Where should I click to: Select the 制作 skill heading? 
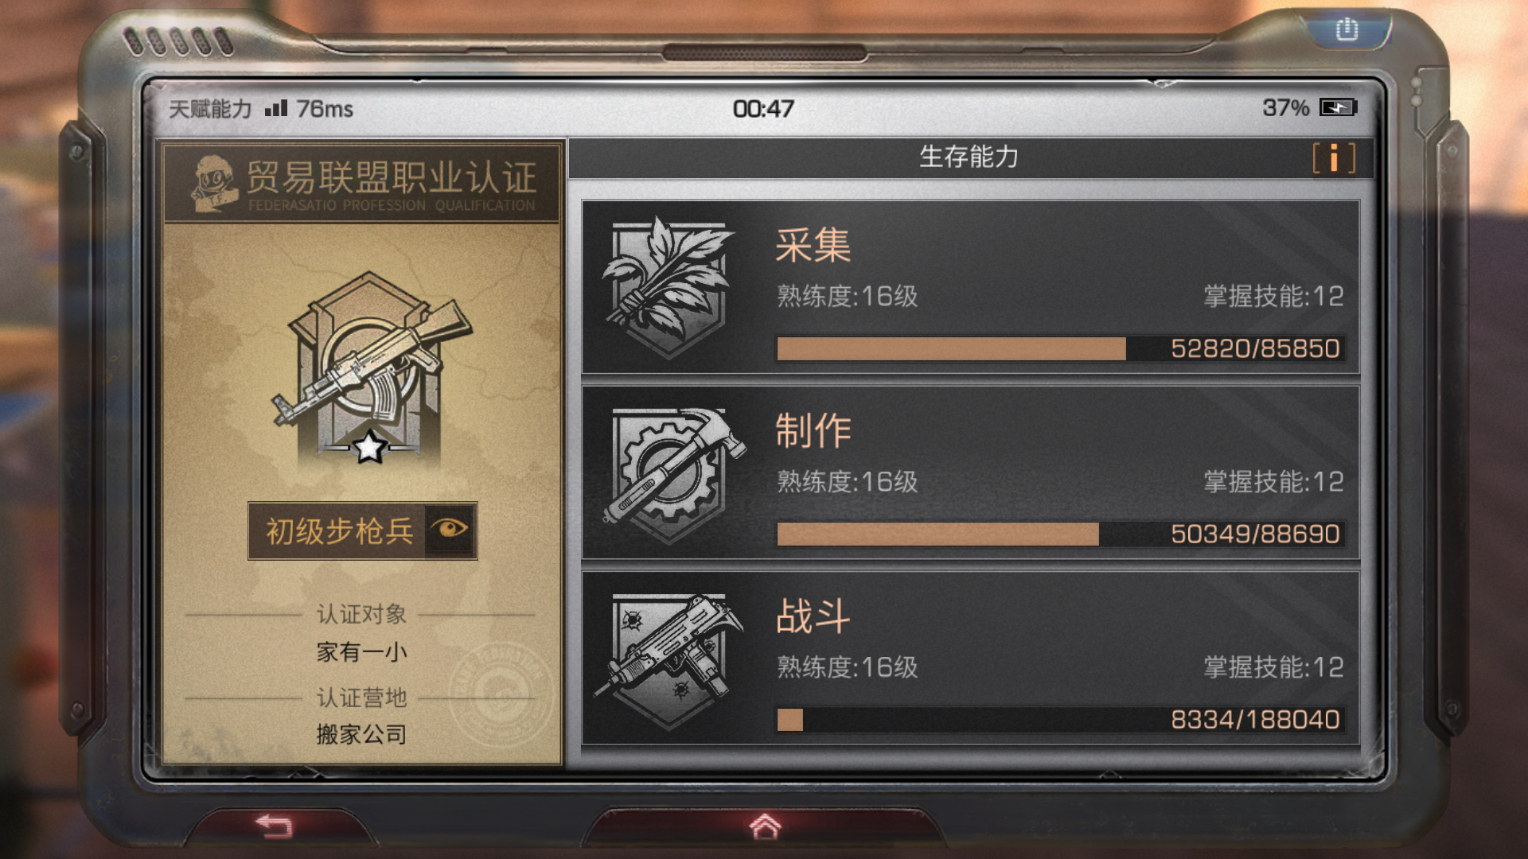click(x=813, y=430)
